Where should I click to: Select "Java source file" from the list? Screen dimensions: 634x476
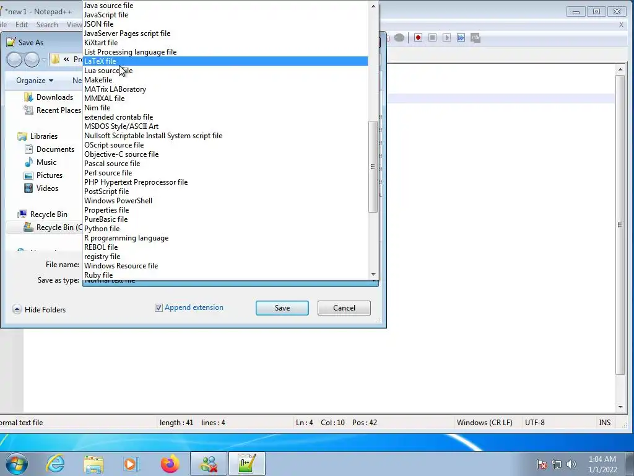tap(225, 5)
